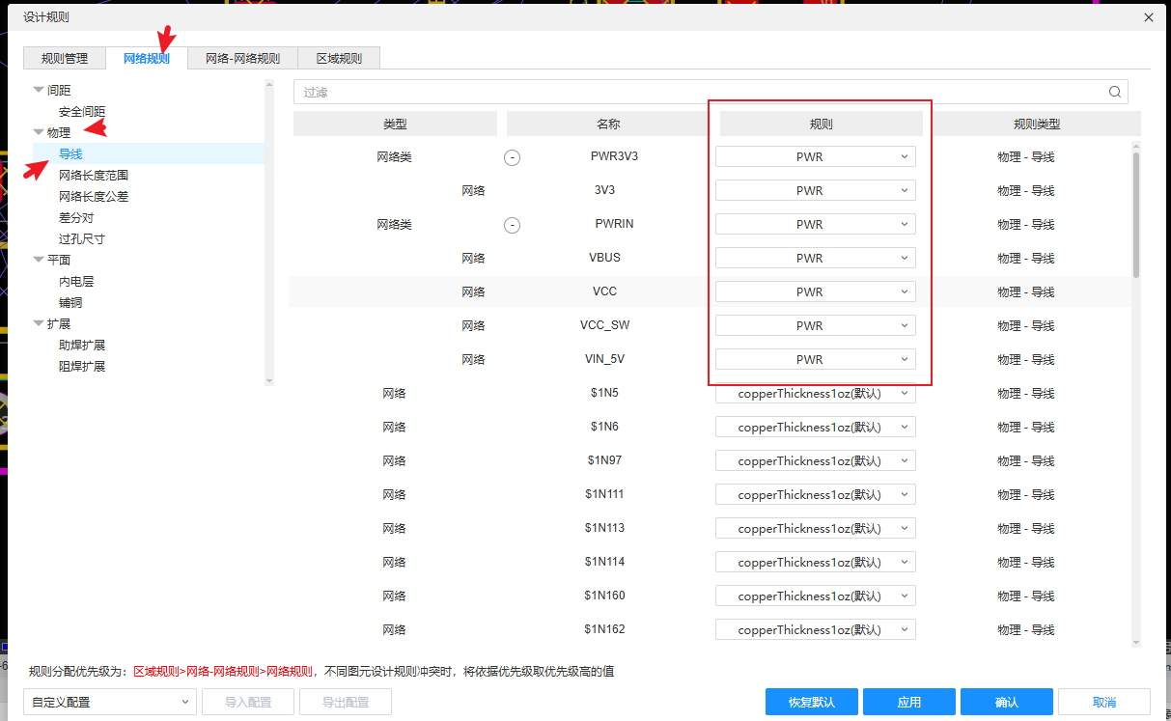Viewport: 1171px width, 721px height.
Task: Click the VBUS net name cell
Action: [x=604, y=258]
